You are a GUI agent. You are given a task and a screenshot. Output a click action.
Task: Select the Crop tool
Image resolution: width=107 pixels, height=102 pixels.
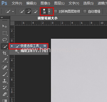[x=5, y=53]
